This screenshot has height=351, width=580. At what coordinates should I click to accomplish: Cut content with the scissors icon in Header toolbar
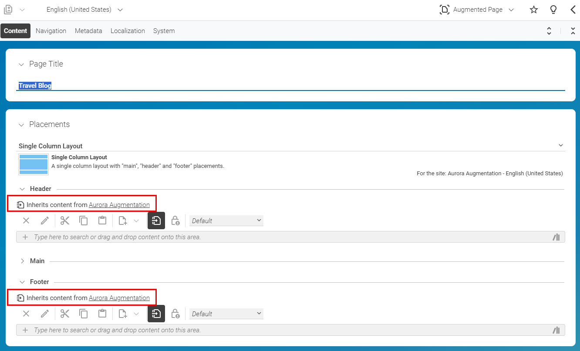pos(64,221)
